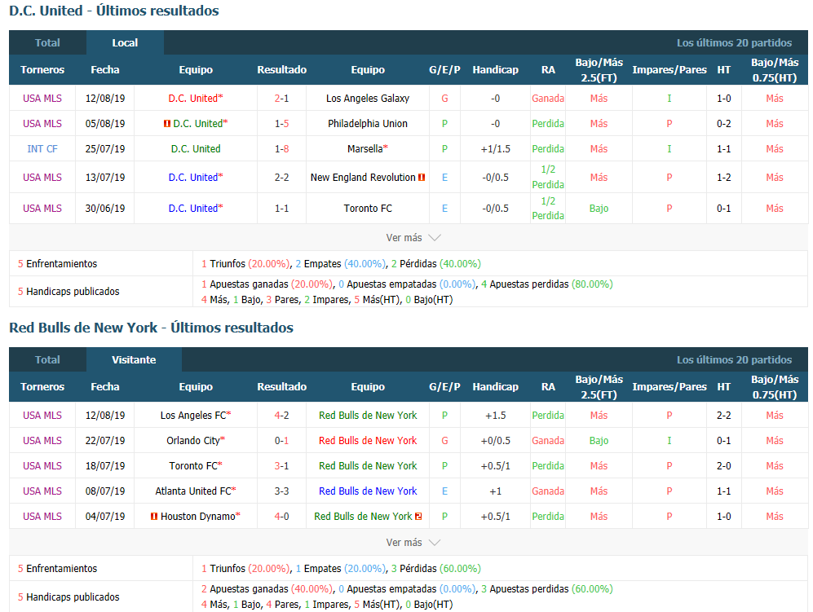Click the HT score 0-2 in the Philadelphia Union row
The height and width of the screenshot is (612, 813).
coord(724,124)
